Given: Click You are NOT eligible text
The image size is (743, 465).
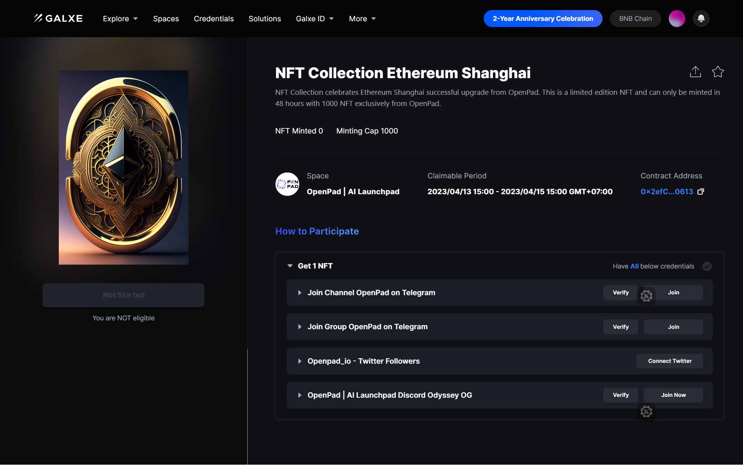Looking at the screenshot, I should [x=123, y=318].
